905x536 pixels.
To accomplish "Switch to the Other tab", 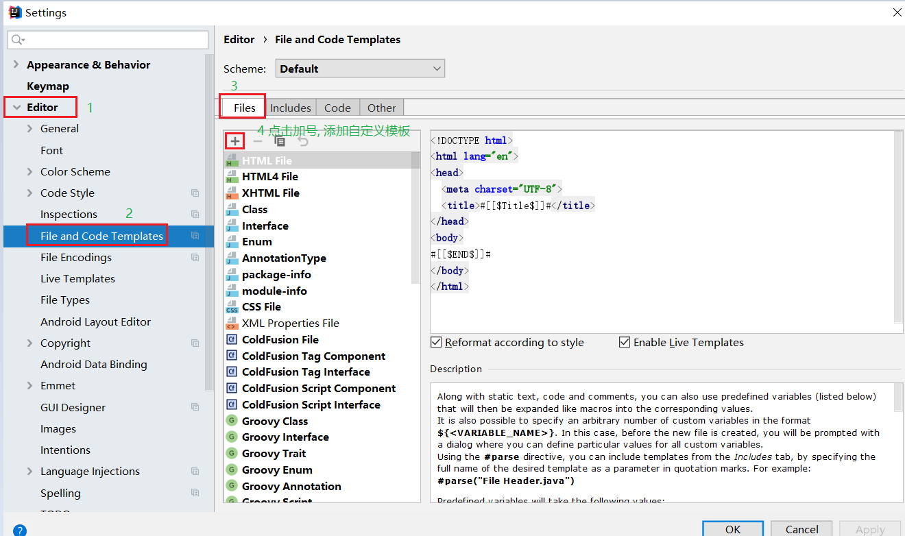I will click(381, 108).
